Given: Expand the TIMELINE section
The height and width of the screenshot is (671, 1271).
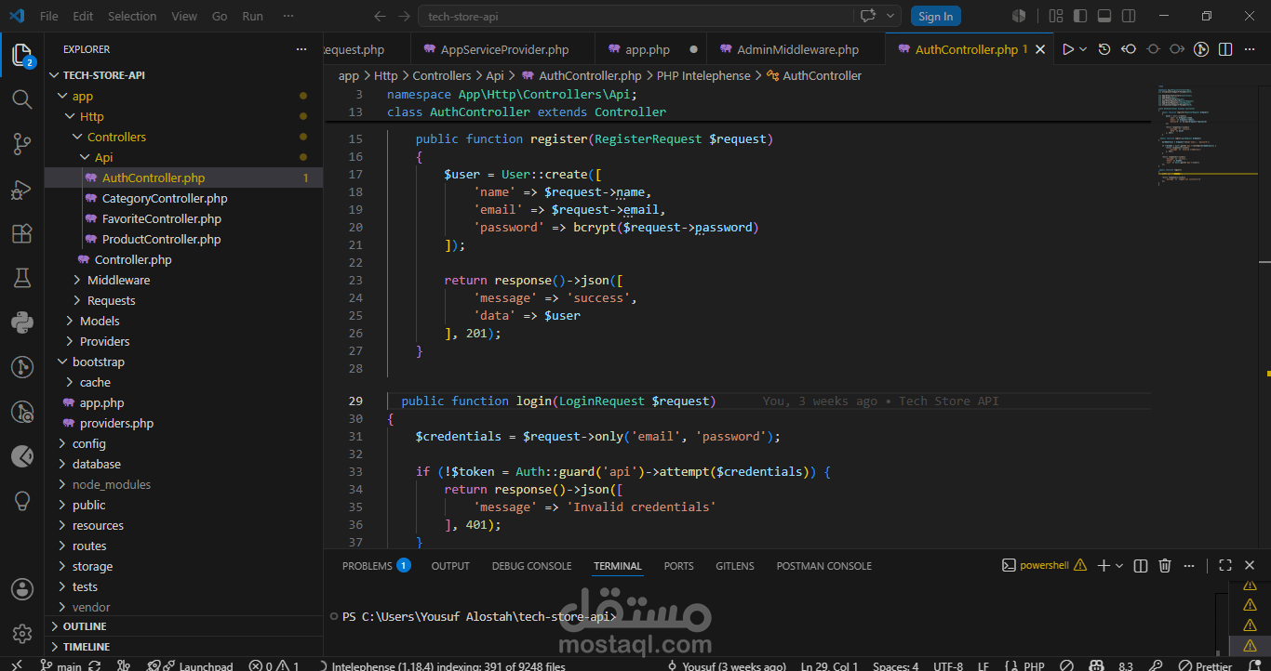Looking at the screenshot, I should pos(183,647).
